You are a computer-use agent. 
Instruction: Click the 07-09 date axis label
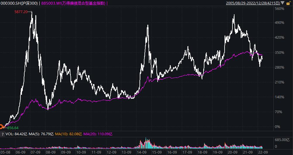[35, 152]
